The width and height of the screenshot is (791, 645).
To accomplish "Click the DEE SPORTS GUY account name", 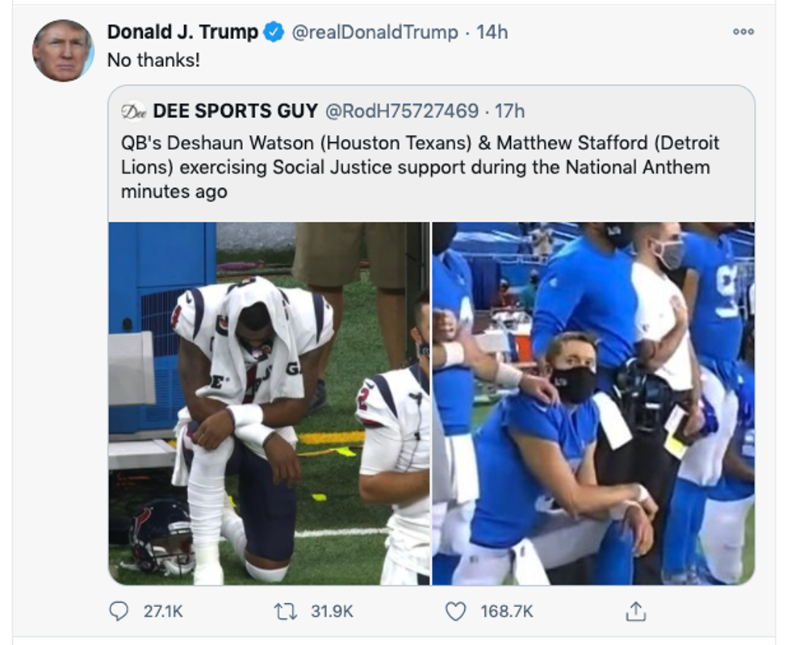I will pos(235,111).
